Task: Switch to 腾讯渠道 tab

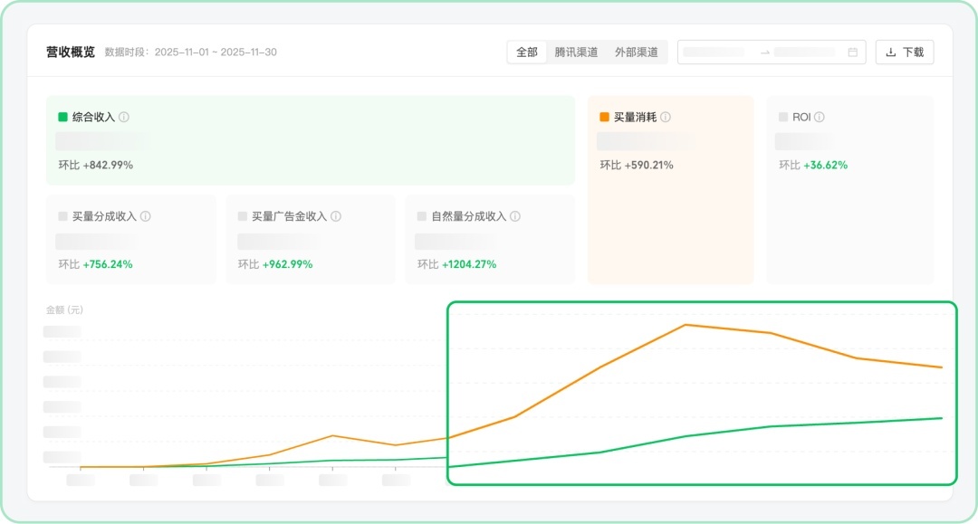Action: pyautogui.click(x=576, y=52)
